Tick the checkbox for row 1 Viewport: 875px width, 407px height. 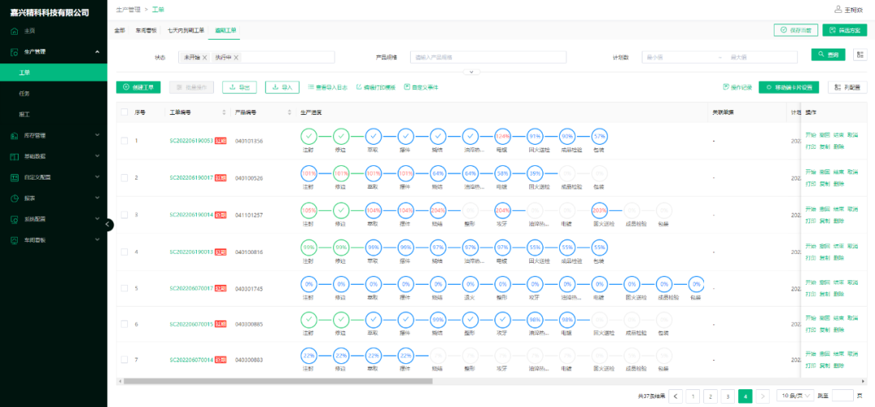point(124,141)
